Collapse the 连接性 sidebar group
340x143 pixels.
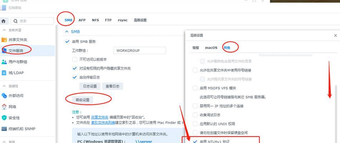[x=4, y=86]
